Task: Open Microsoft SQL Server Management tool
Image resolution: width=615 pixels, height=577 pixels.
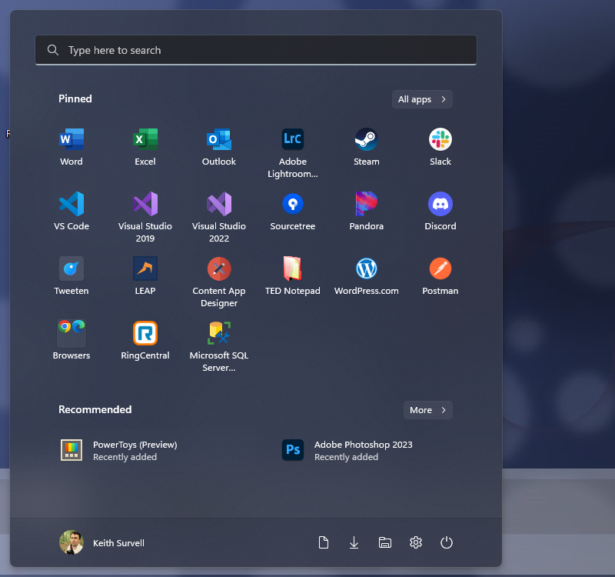Action: tap(219, 347)
